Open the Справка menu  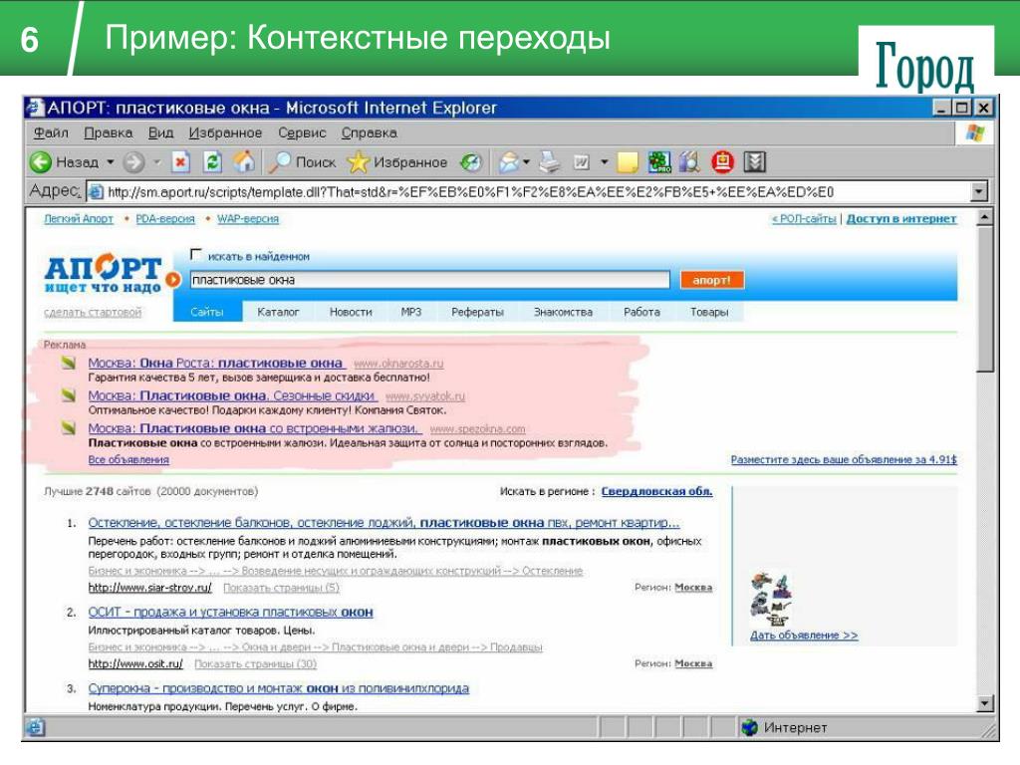point(369,132)
